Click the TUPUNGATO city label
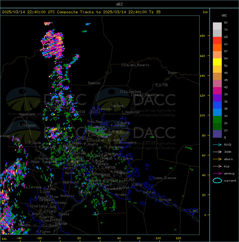This screenshot has height=242, width=239. (x=47, y=200)
